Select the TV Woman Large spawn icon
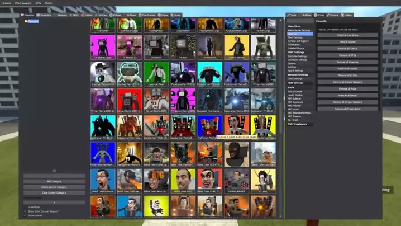Viewport: 401px width, 226px height. (x=103, y=46)
